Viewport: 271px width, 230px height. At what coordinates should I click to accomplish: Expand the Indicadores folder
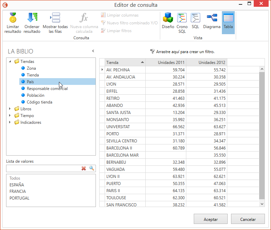click(10, 122)
